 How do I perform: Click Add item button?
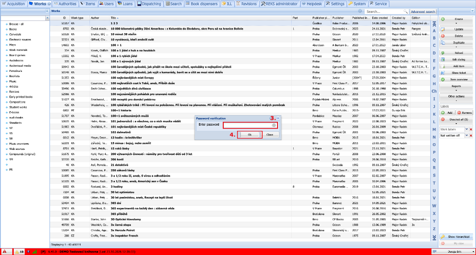click(x=456, y=66)
